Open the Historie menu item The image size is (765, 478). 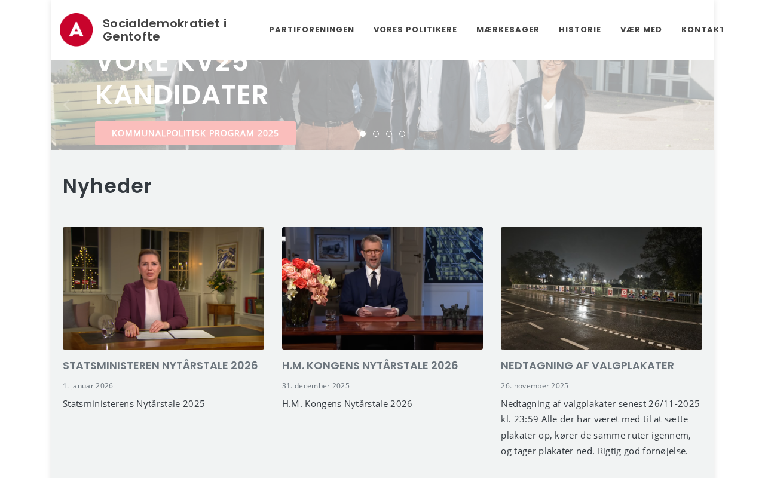coord(580,30)
